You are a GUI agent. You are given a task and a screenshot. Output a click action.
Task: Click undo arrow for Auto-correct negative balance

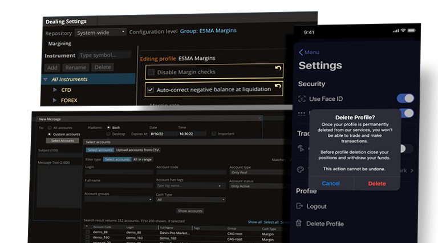[278, 87]
